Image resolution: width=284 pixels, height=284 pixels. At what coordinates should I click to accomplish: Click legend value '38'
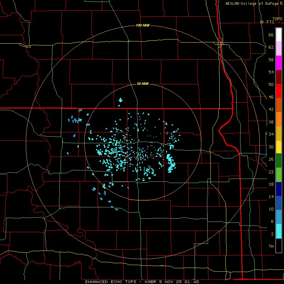271,122
